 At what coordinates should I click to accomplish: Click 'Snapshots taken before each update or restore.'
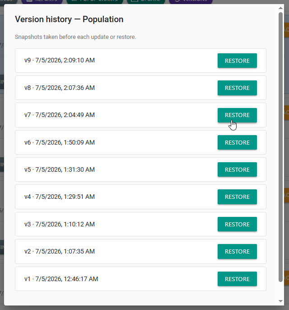click(x=75, y=37)
